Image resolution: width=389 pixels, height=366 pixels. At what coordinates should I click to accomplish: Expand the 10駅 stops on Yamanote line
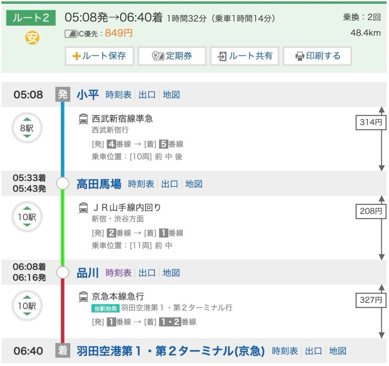pyautogui.click(x=27, y=217)
